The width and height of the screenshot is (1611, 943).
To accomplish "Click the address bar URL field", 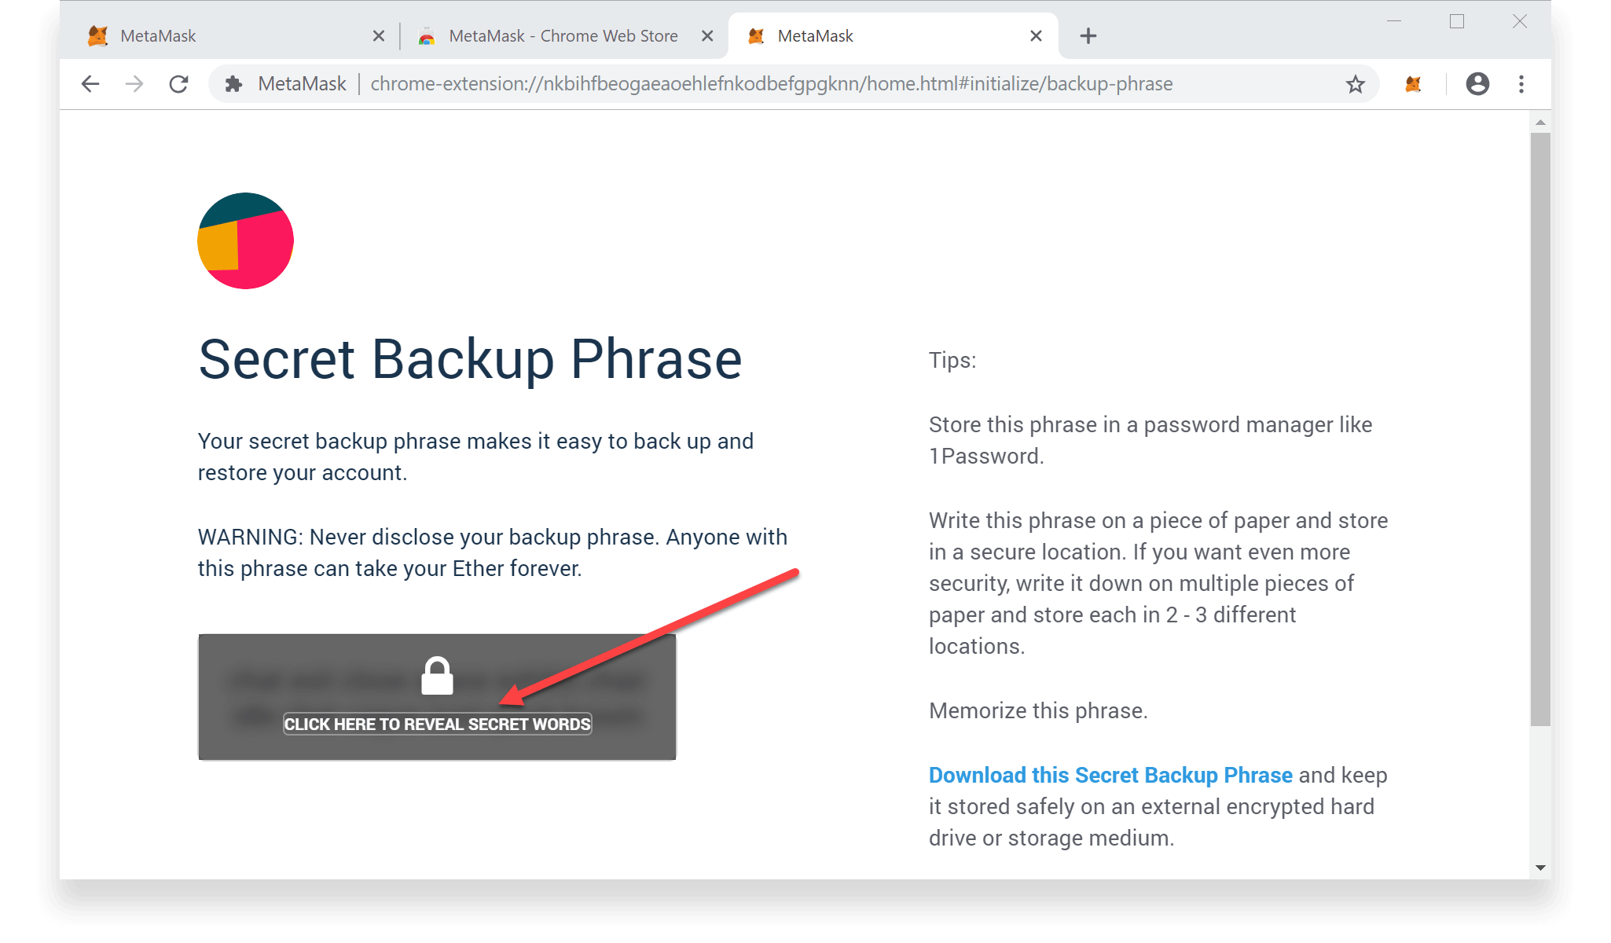I will tap(770, 84).
